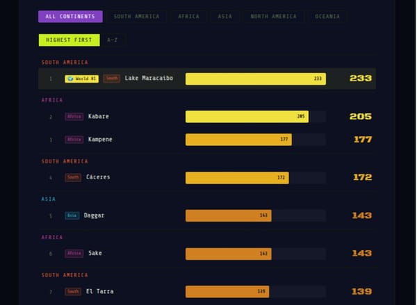Choose the North America filter
Viewport: 417px width, 305px height.
click(273, 17)
